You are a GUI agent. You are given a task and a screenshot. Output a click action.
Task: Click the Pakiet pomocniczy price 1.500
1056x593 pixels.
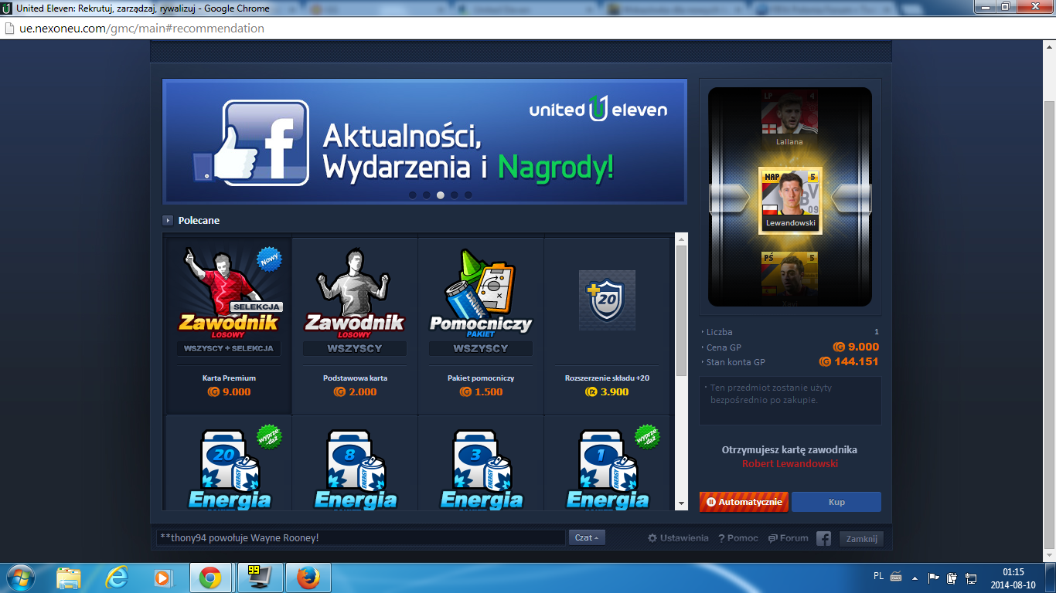[x=481, y=391]
